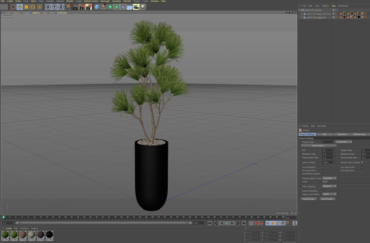
Task: Open the viewport Options menu
Action: 36,13
